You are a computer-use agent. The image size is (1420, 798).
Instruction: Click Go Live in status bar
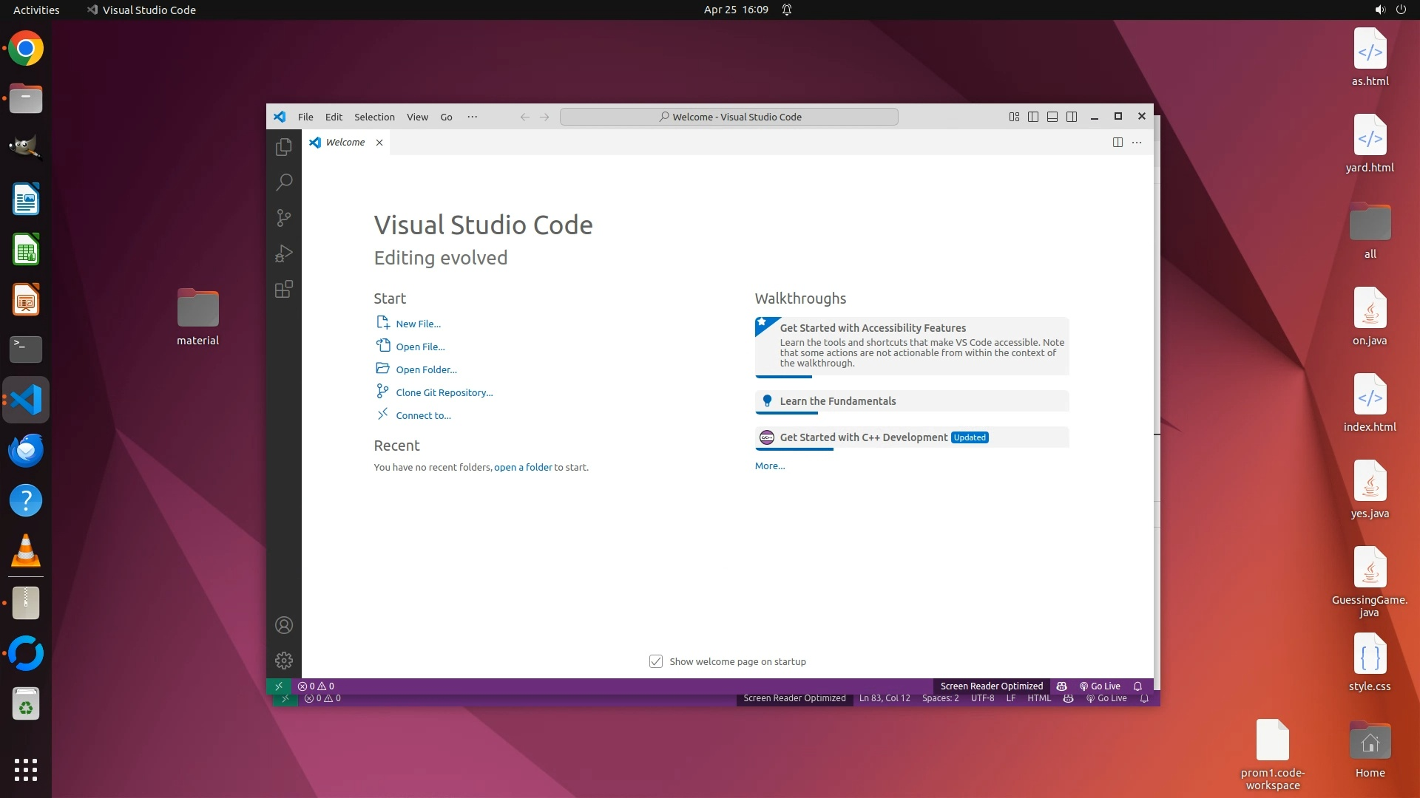click(x=1100, y=686)
